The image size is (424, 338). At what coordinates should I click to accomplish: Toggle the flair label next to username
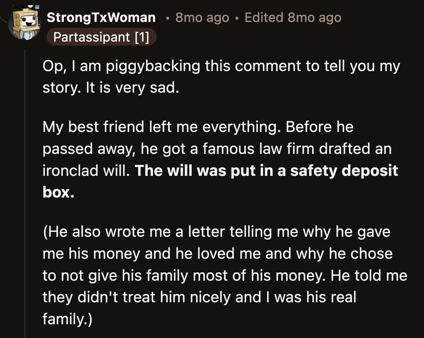coord(102,37)
